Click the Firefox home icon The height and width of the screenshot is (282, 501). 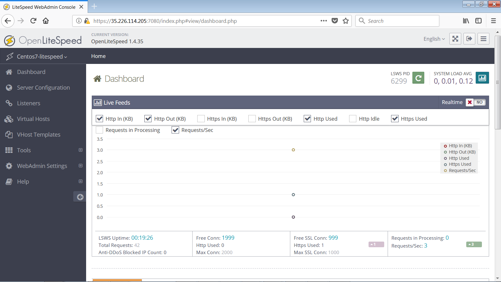click(46, 21)
